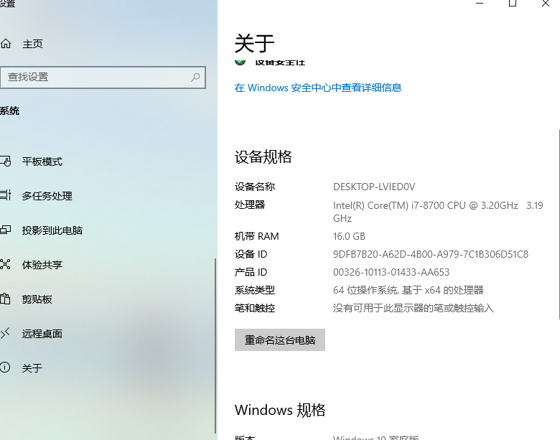Click the 系统 section label in sidebar

[9, 111]
